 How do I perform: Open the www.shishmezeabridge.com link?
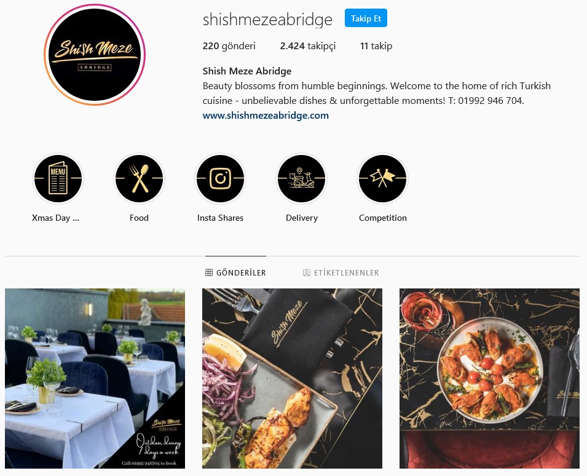[x=266, y=116]
